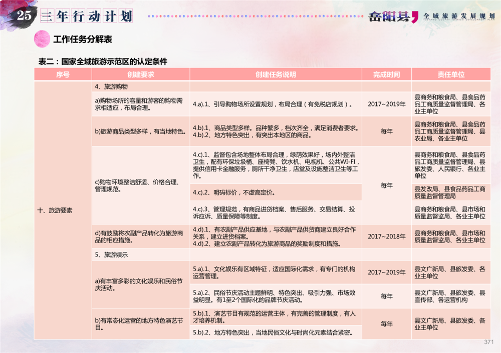Click the pink flower icon beside 工作任务分解表
Screen dimensions: 501x353
pyautogui.click(x=42, y=39)
